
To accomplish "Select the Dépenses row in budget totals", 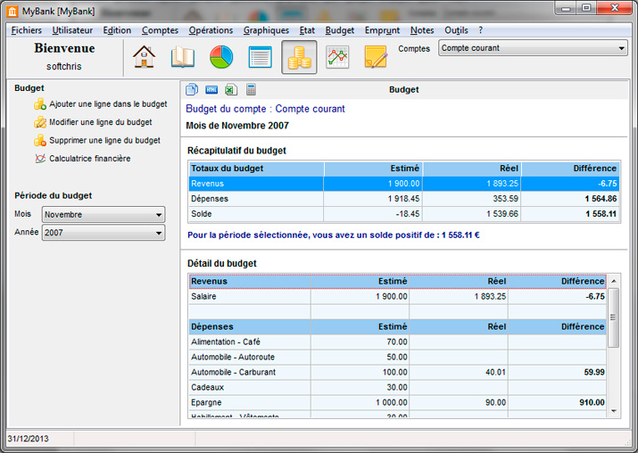I will (x=404, y=199).
